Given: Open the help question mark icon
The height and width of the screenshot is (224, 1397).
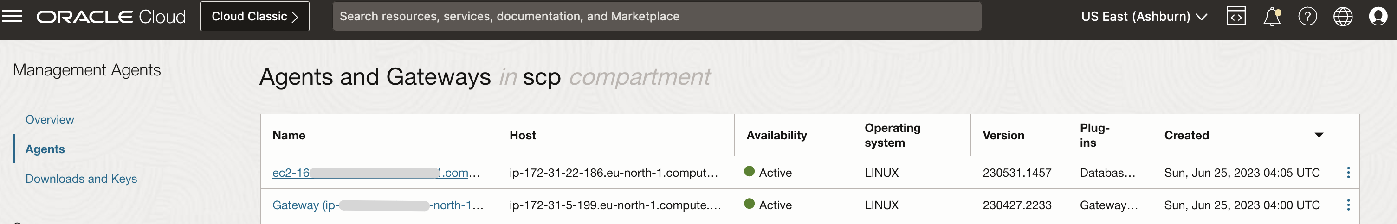Looking at the screenshot, I should click(x=1307, y=16).
